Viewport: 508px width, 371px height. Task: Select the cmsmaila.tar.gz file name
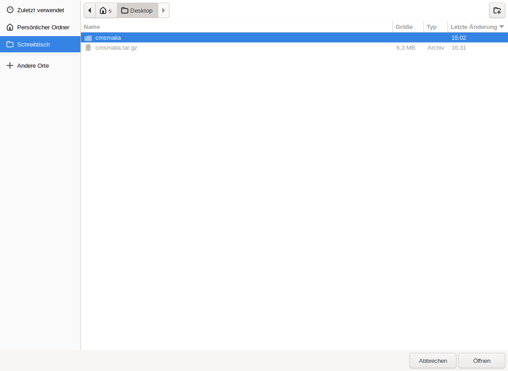click(116, 48)
